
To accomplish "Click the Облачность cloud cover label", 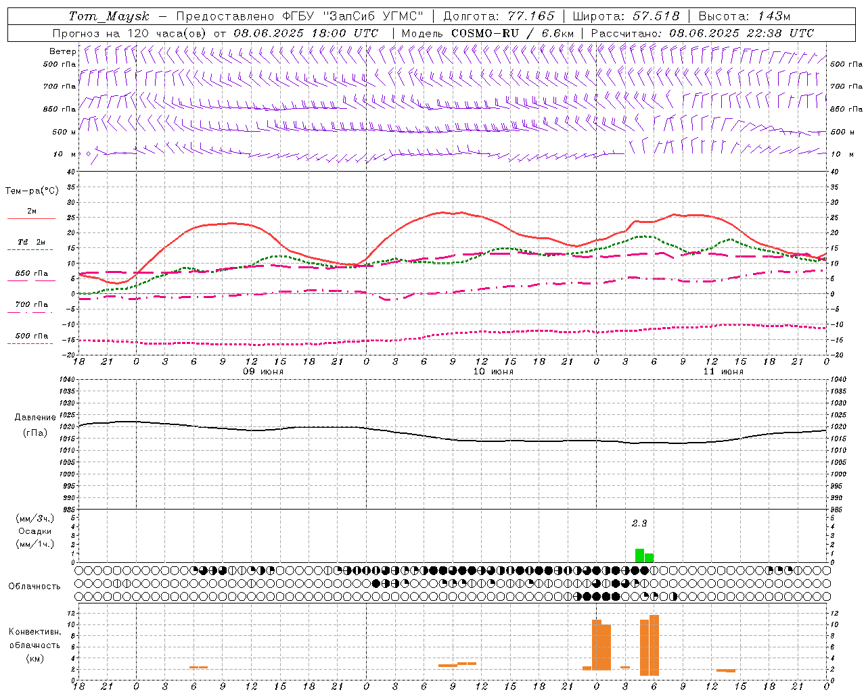I will [35, 586].
